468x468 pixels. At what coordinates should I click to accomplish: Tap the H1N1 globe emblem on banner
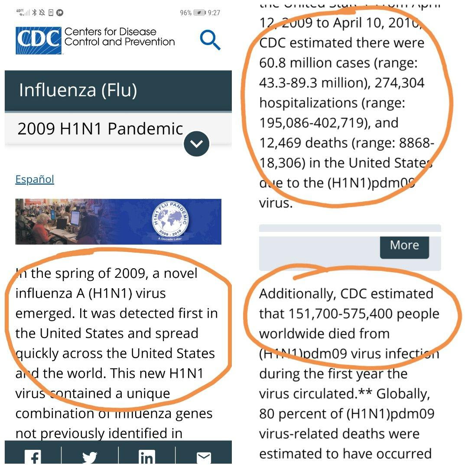tap(170, 220)
